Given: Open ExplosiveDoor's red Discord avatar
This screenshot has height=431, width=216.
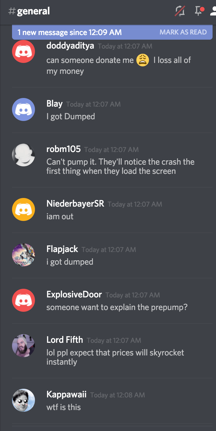Looking at the screenshot, I should [23, 300].
